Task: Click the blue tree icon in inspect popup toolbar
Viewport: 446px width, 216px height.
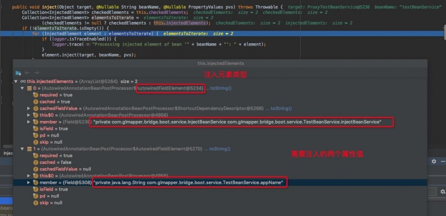Action: click(x=18, y=73)
